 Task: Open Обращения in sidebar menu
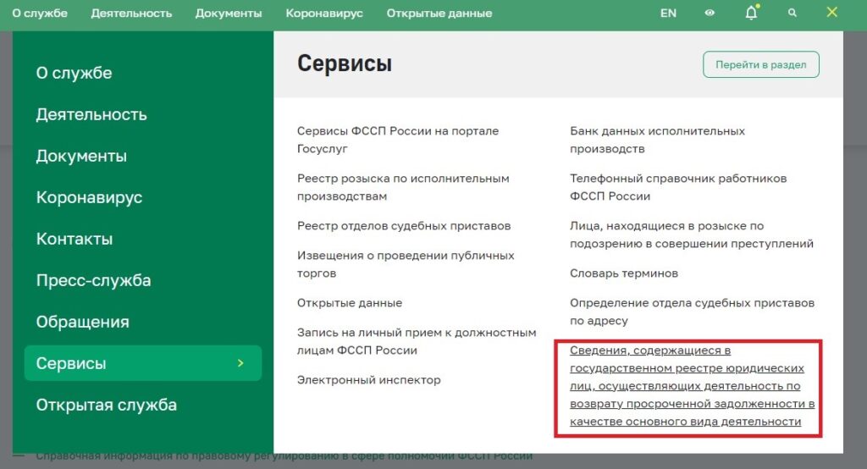click(82, 322)
